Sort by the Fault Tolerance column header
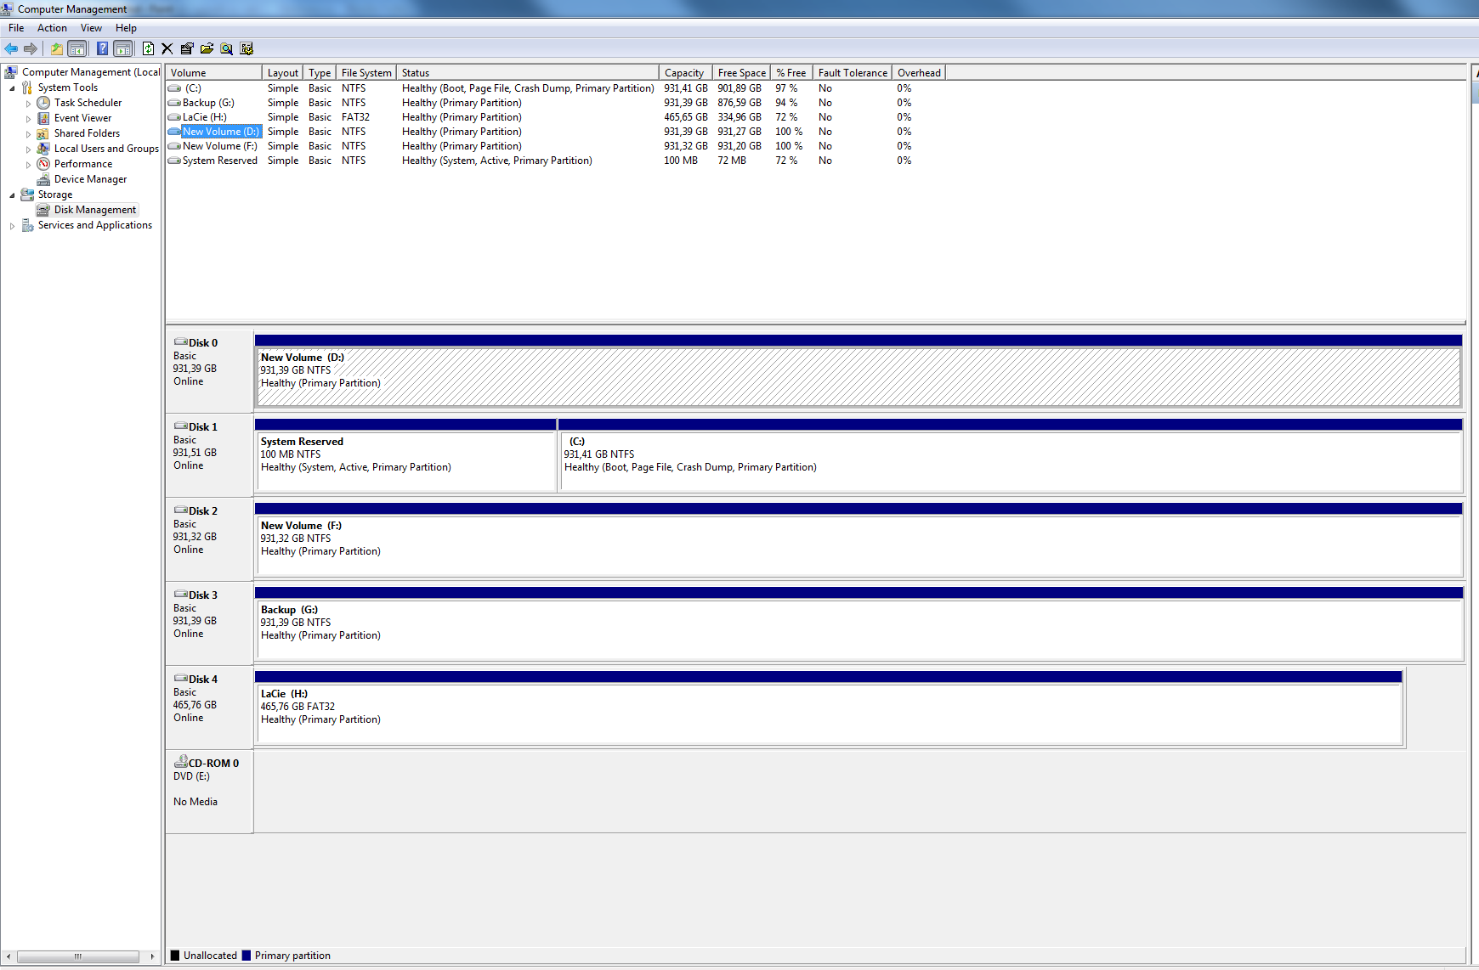Image resolution: width=1479 pixels, height=970 pixels. [x=853, y=73]
